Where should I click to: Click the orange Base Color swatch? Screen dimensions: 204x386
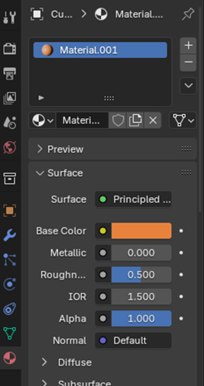[142, 231]
